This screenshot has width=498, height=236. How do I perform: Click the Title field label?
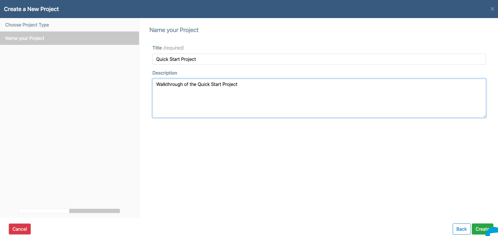[x=157, y=48]
